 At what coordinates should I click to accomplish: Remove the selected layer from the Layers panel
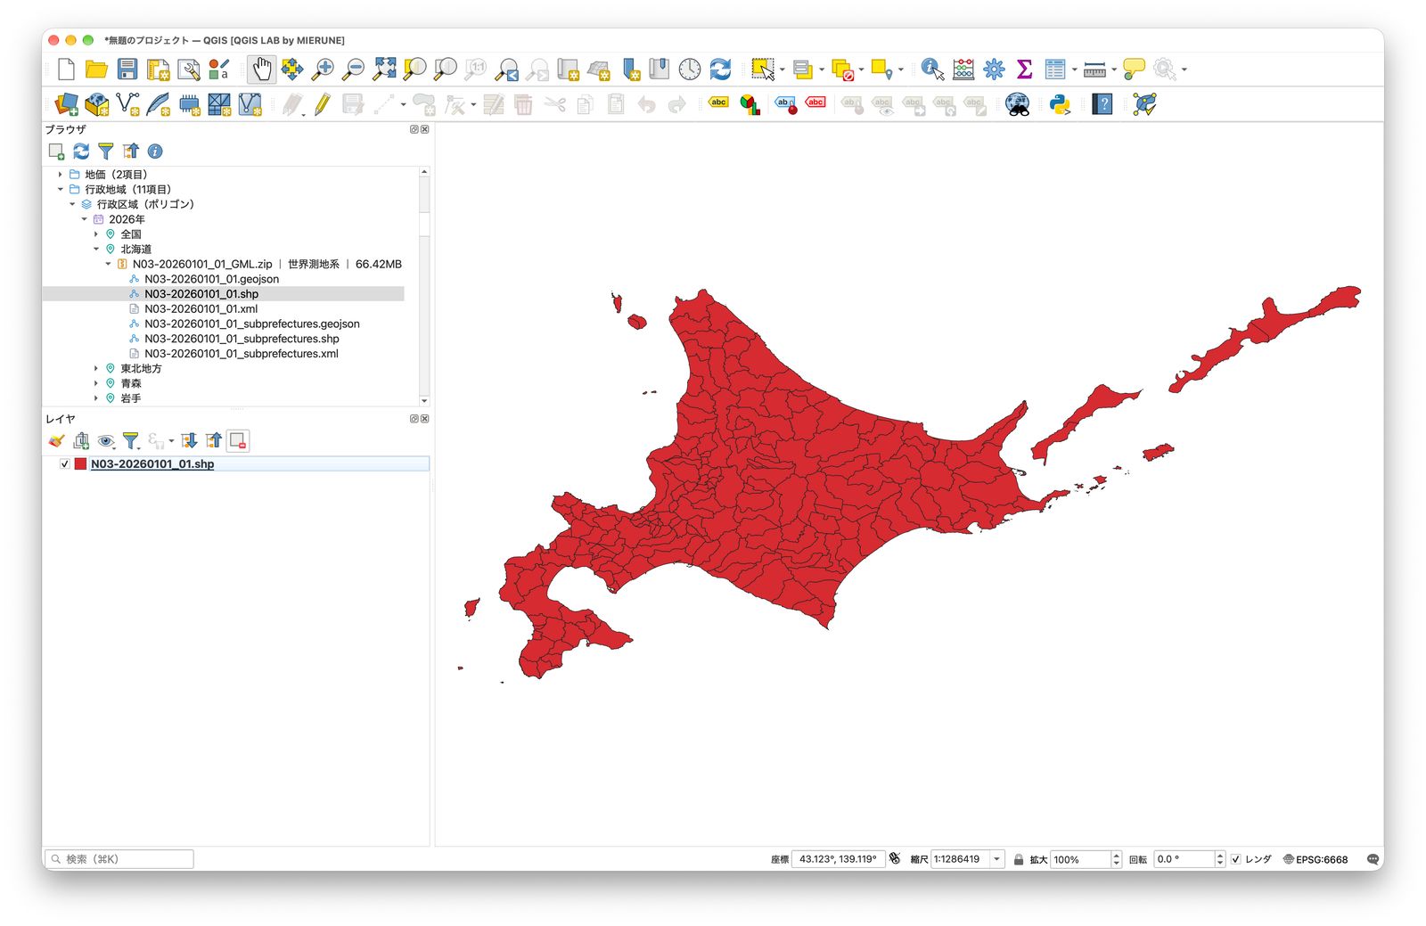238,440
